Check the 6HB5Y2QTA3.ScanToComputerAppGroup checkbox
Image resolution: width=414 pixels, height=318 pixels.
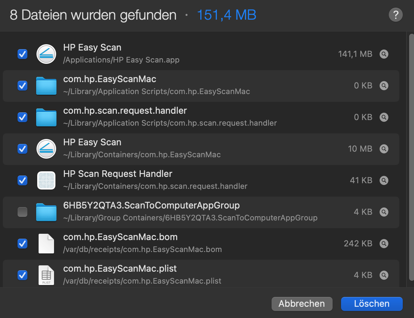[x=22, y=212]
